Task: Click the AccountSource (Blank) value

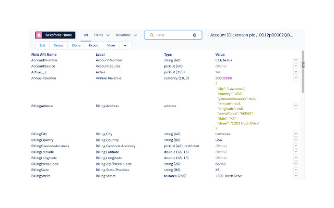Action: (221, 66)
